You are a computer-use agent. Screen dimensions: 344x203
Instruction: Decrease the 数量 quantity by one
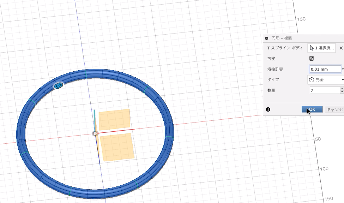(x=342, y=92)
